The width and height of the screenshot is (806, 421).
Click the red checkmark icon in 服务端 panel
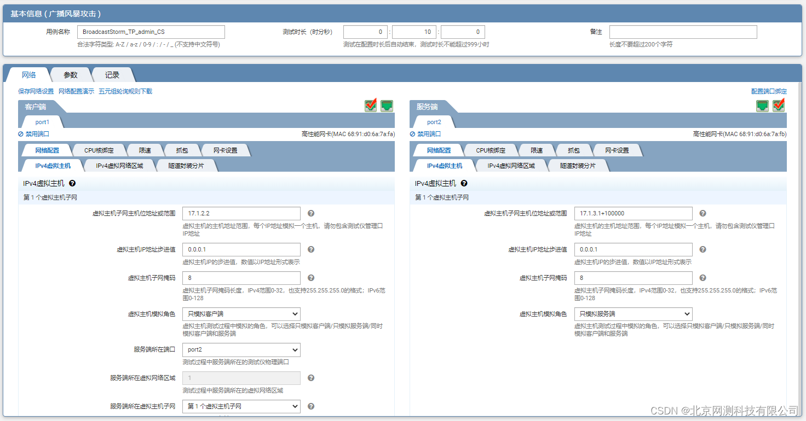779,106
